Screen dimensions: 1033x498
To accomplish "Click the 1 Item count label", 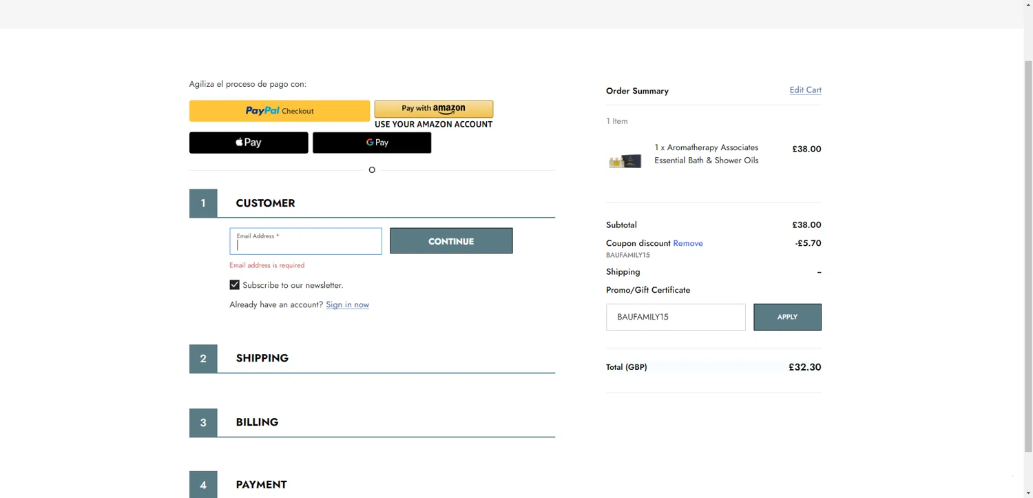I will pos(617,121).
